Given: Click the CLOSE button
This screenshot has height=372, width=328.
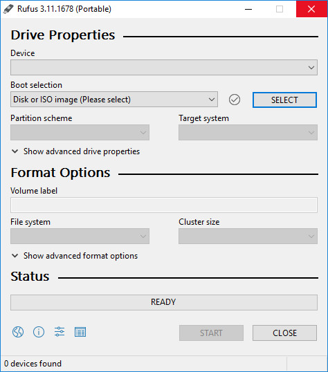Looking at the screenshot, I should [x=284, y=333].
